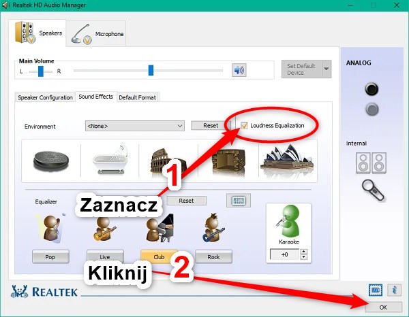
Task: Toggle the Loudness Equalization checkbox
Action: (x=244, y=126)
